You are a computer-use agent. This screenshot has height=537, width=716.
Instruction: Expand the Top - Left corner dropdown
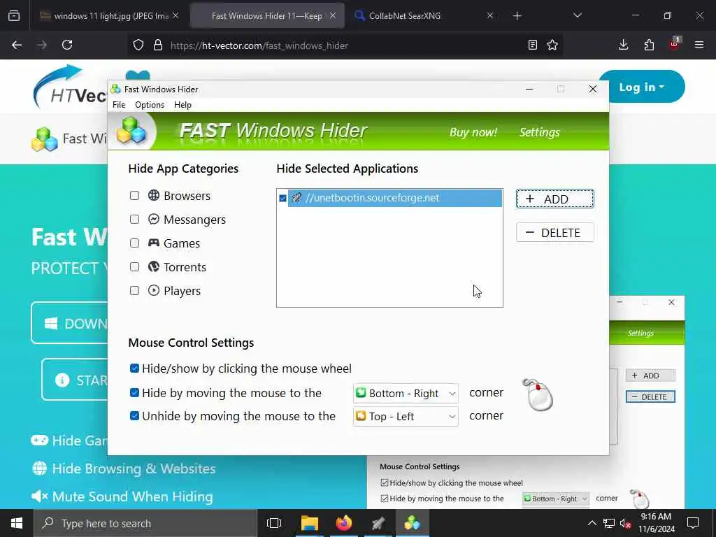(x=406, y=417)
